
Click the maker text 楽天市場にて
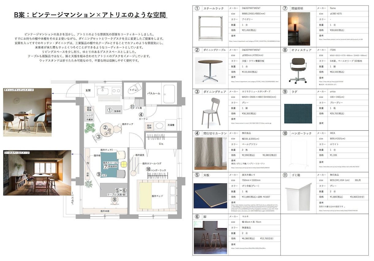[249, 175]
